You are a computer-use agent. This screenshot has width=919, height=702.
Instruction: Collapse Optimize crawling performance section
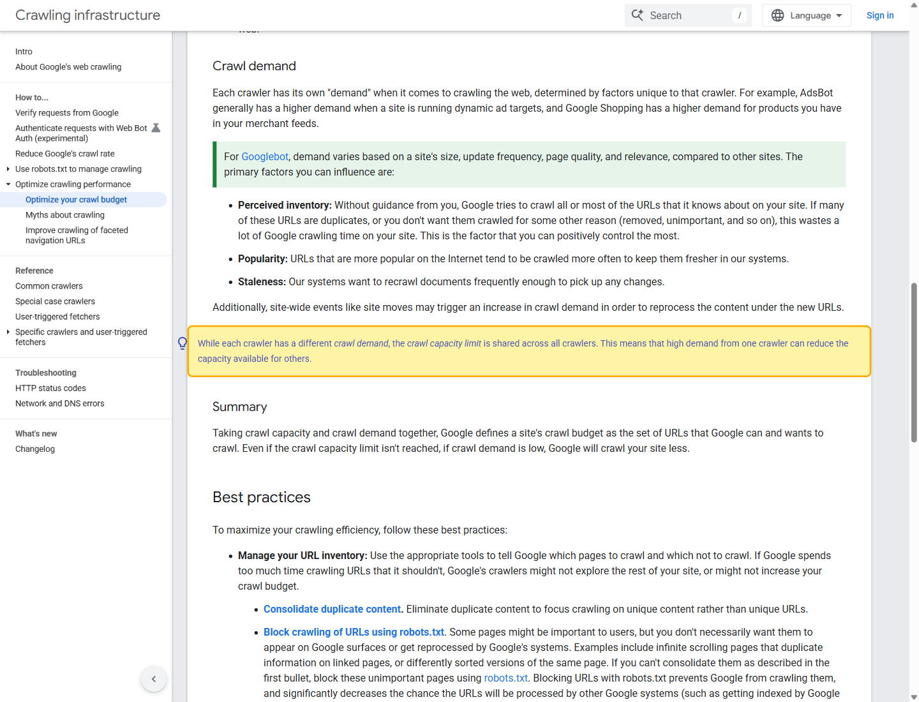(8, 184)
